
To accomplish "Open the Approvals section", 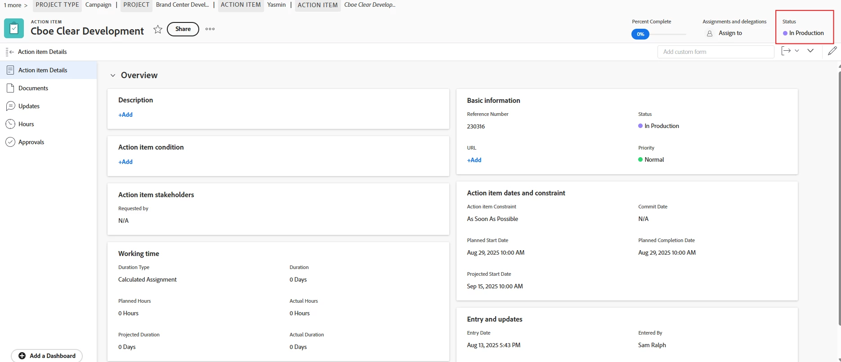I will coord(49,142).
